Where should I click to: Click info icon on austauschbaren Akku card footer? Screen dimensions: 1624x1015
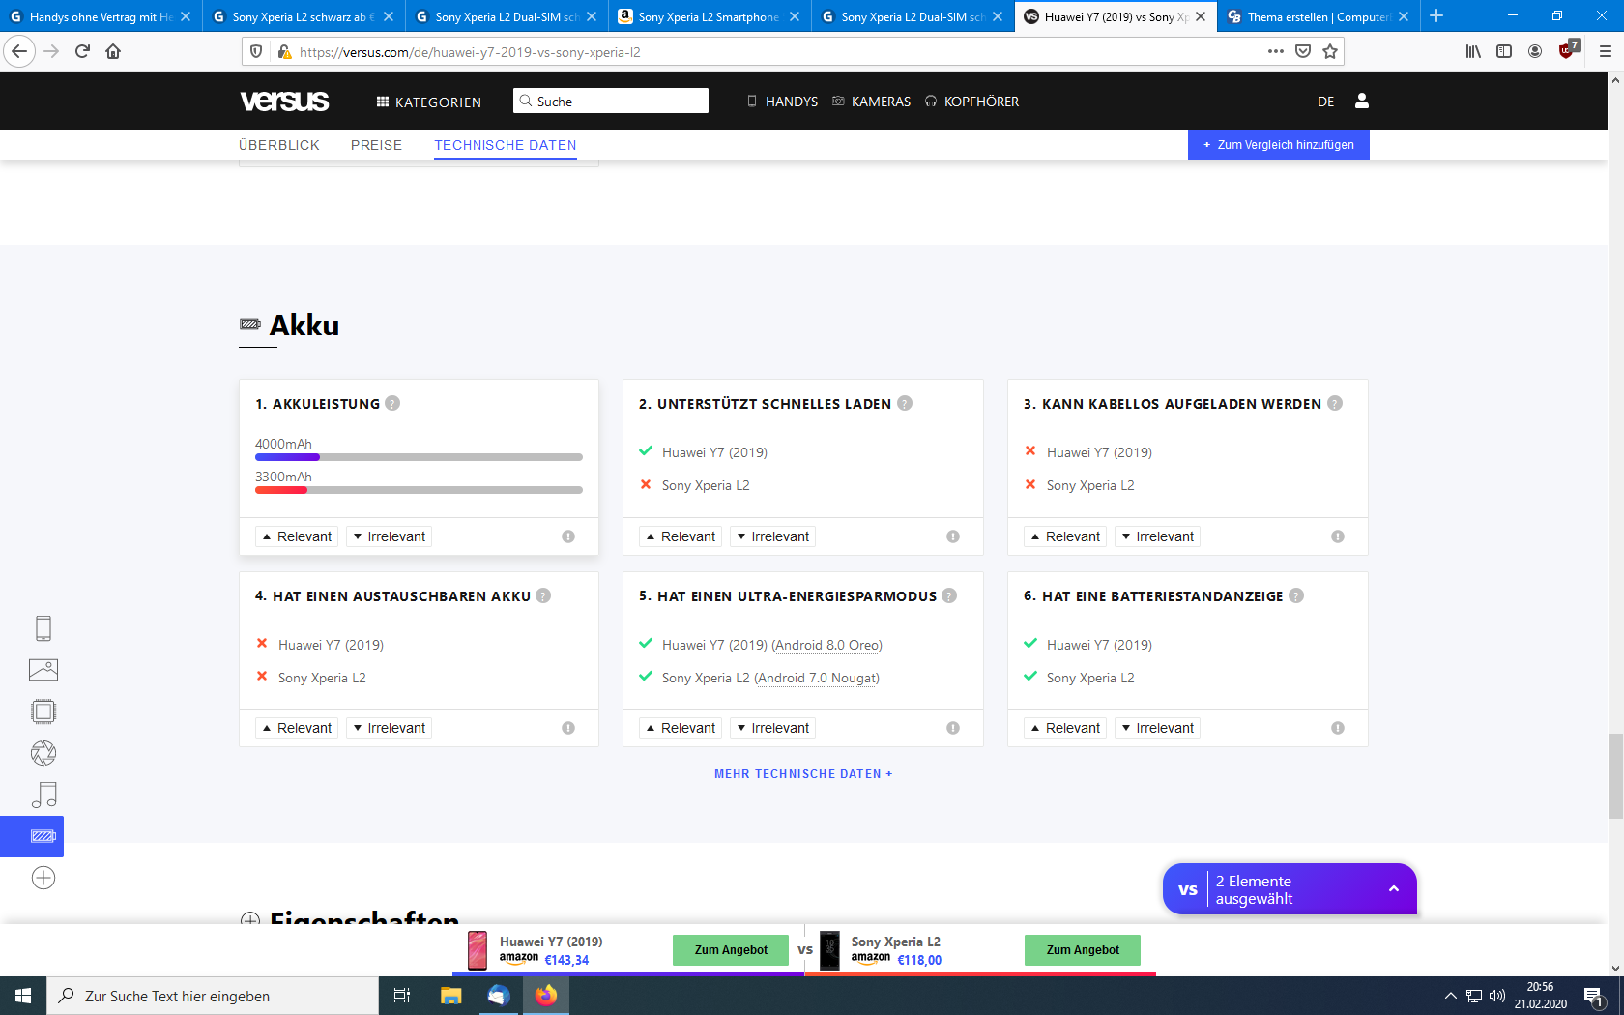568,728
